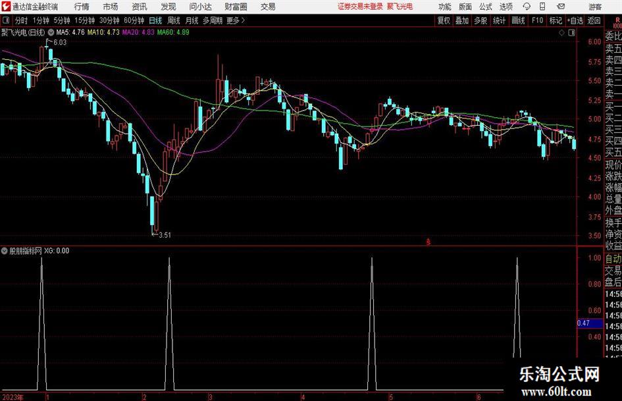Click the XG: 0.00 indicator value
This screenshot has width=622, height=401.
click(57, 250)
